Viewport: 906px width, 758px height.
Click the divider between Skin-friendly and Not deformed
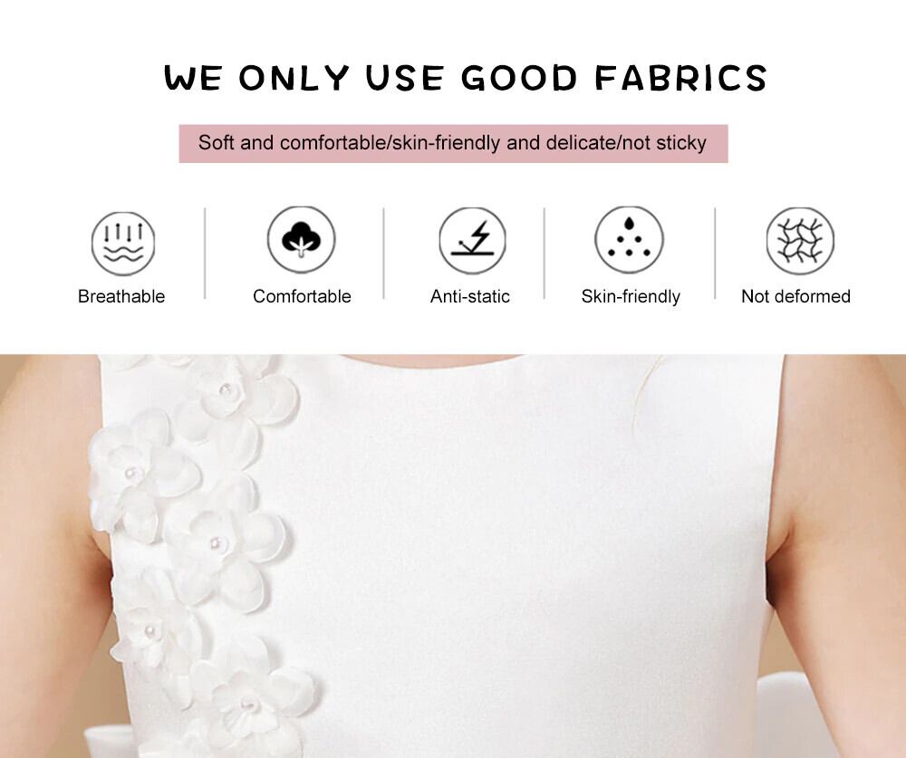click(x=715, y=253)
